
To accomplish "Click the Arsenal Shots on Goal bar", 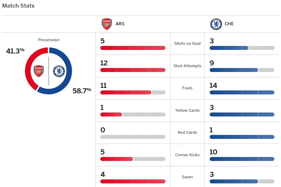I will coord(133,48).
